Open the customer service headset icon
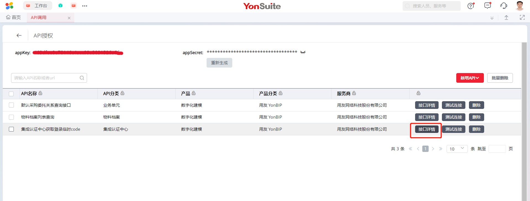The image size is (530, 201). [504, 6]
